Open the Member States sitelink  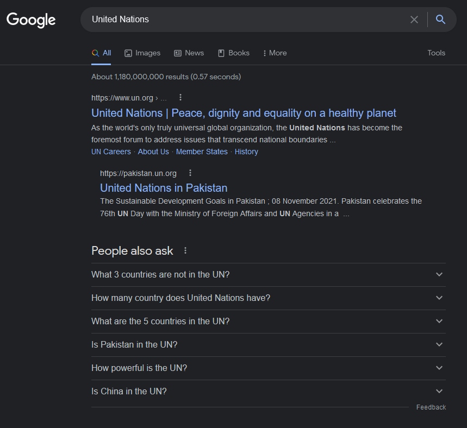click(202, 152)
